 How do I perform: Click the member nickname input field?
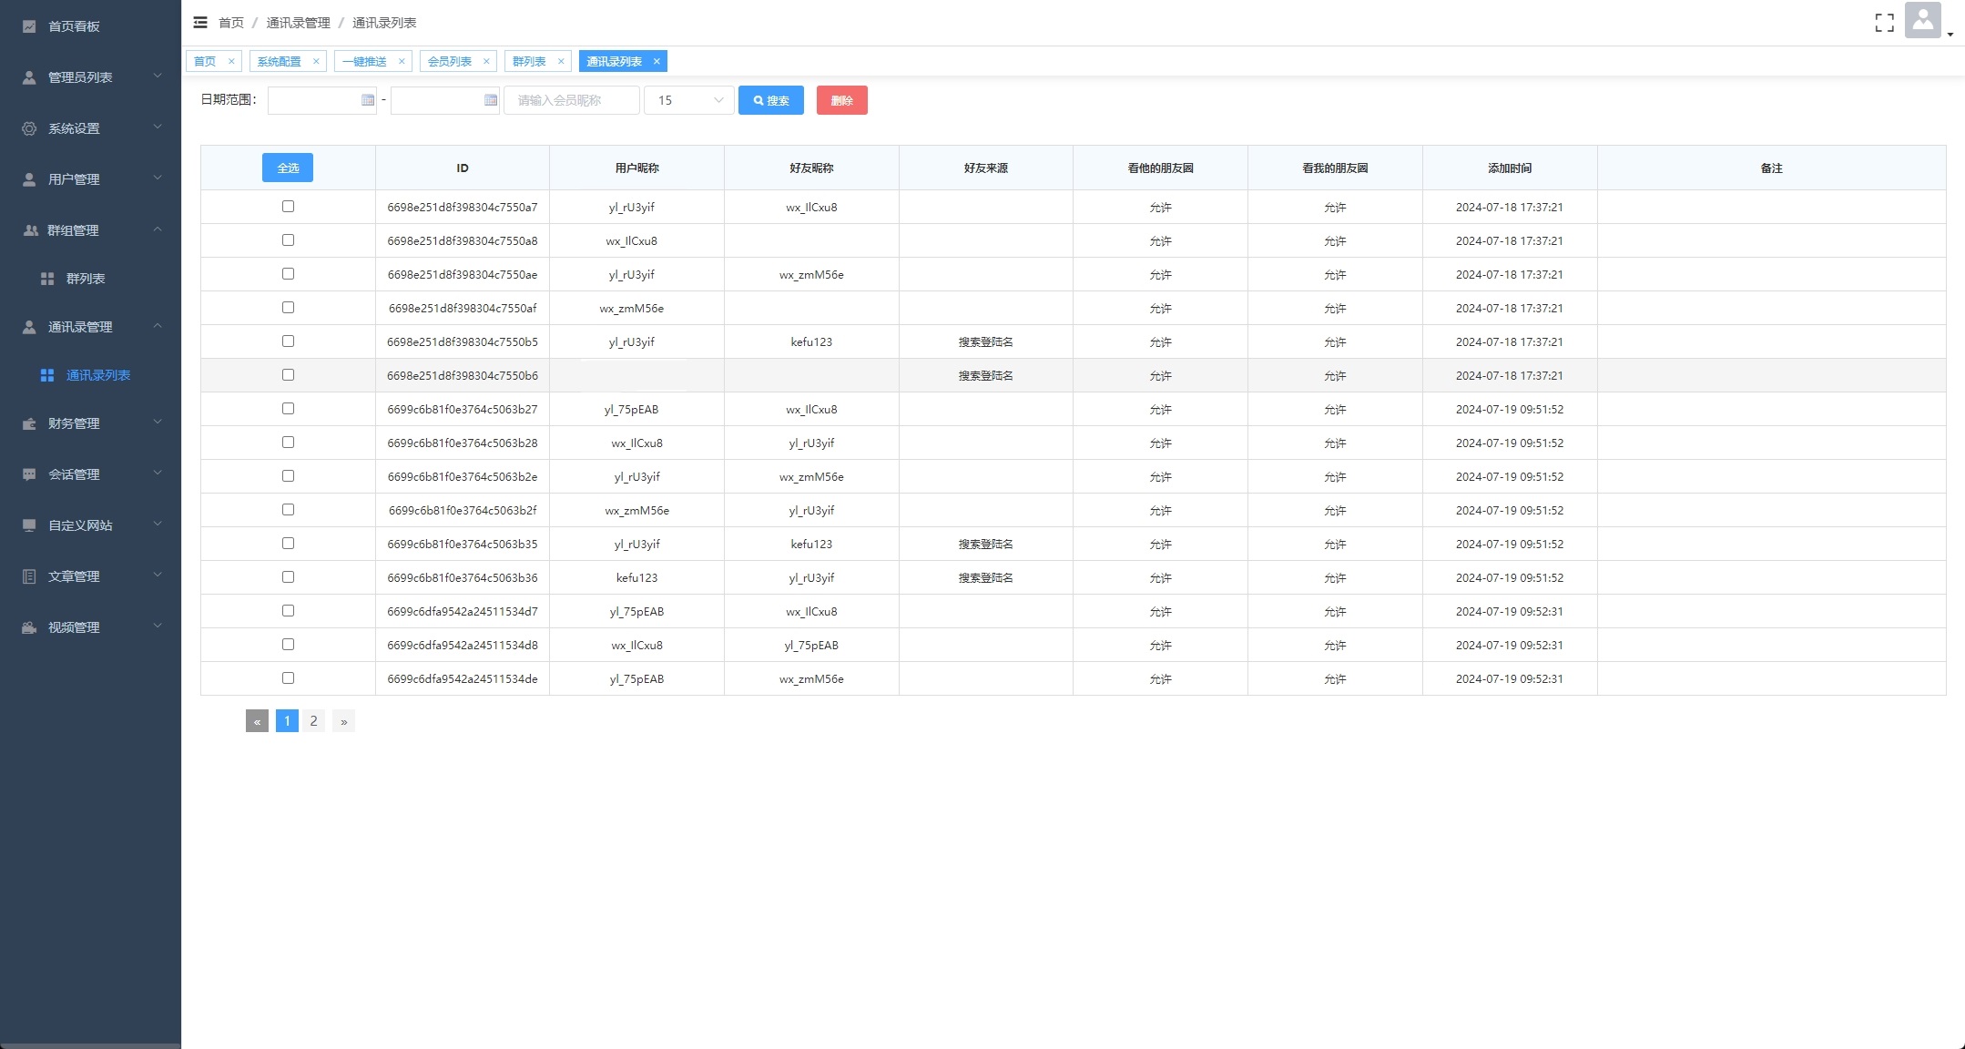(571, 100)
